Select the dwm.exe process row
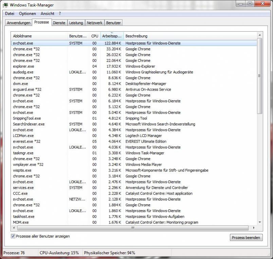 (134, 84)
